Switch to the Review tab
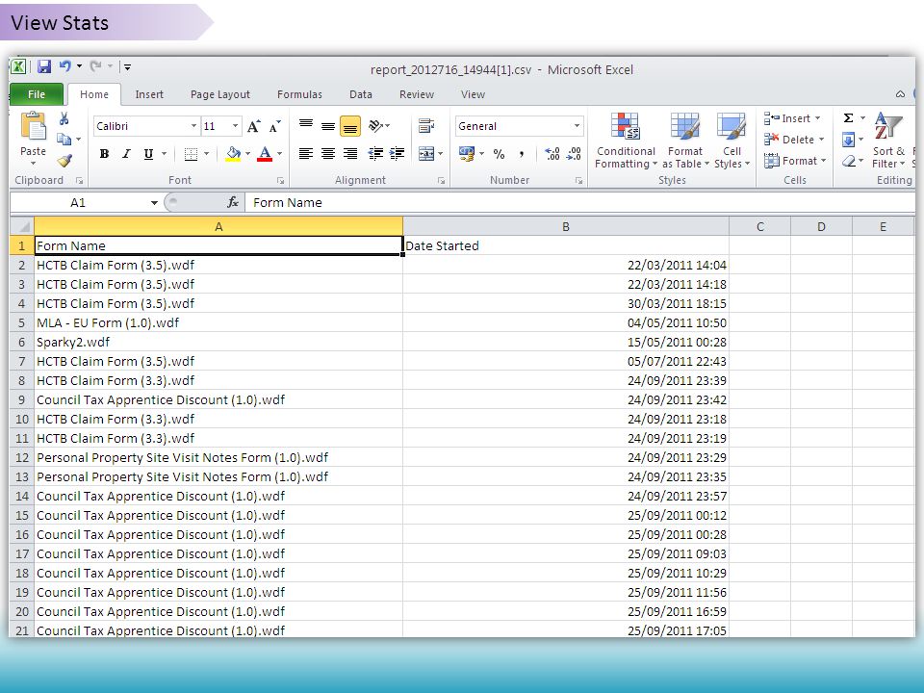 [x=417, y=94]
